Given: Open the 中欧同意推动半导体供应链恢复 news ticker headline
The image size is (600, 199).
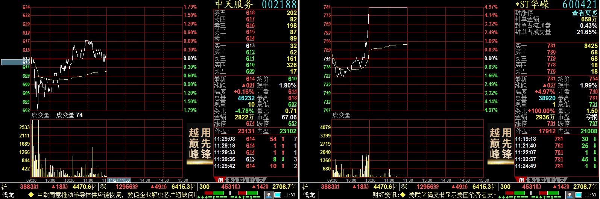Looking at the screenshot, I should pos(117,195).
